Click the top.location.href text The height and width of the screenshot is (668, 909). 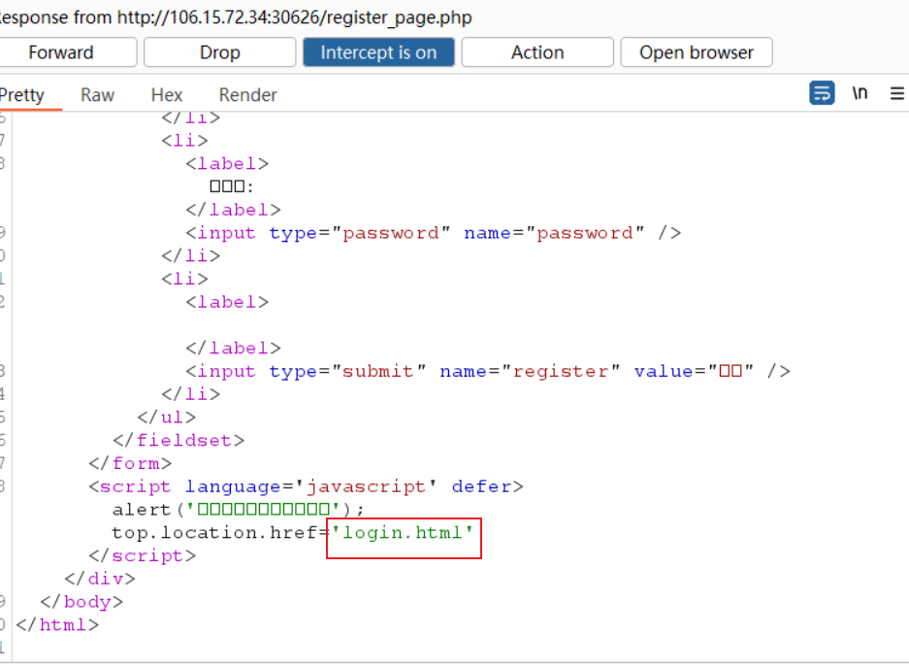[214, 532]
